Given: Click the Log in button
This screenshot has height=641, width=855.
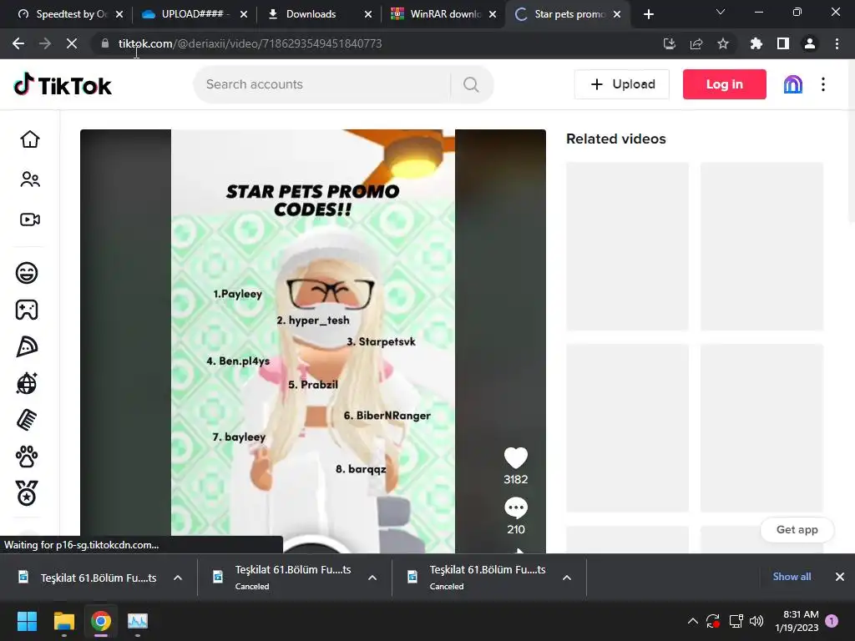Looking at the screenshot, I should coord(724,84).
